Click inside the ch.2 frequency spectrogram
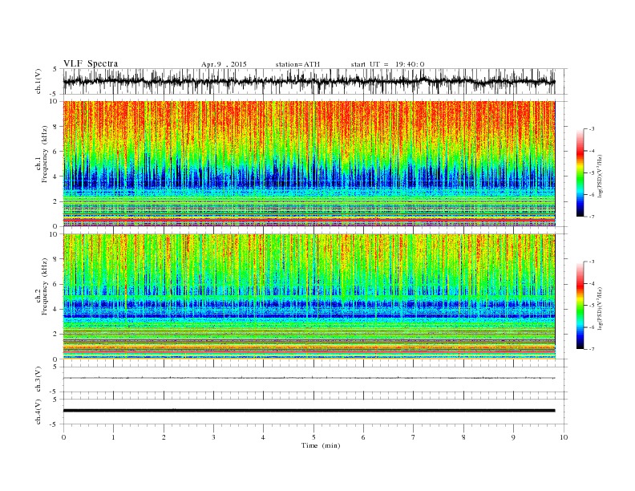The width and height of the screenshot is (635, 491). click(309, 297)
